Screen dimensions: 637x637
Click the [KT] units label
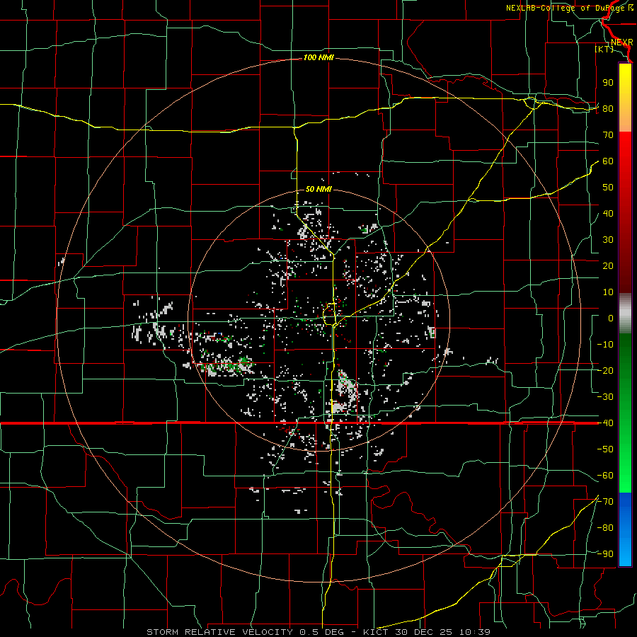click(604, 49)
